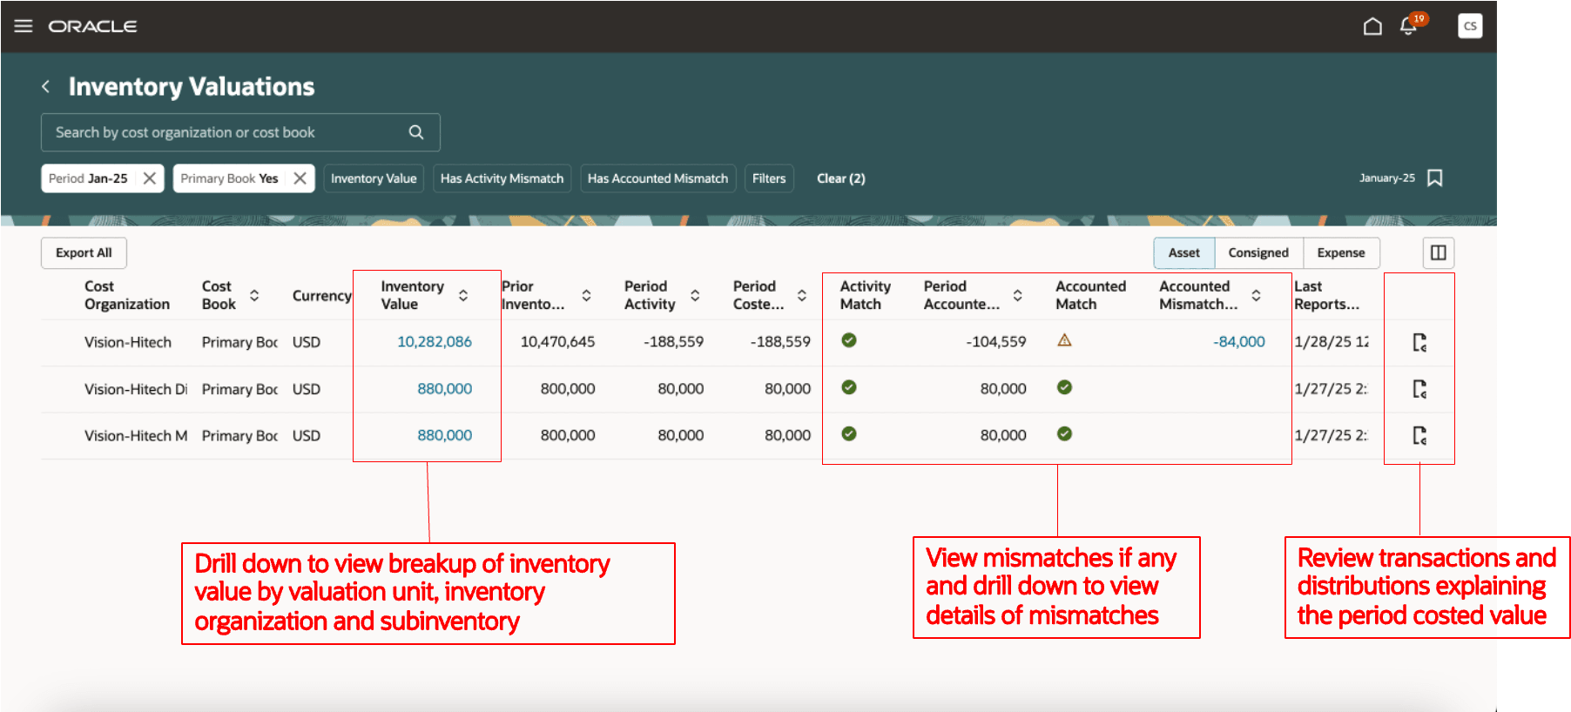Open 880,000 value link for Vision-Hitech M
Image resolution: width=1571 pixels, height=712 pixels.
point(445,435)
